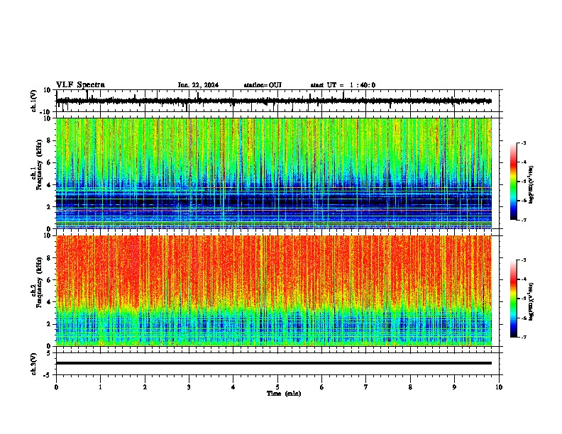
Task: Click the "start UT = 1:40:0" label
Action: (x=343, y=85)
